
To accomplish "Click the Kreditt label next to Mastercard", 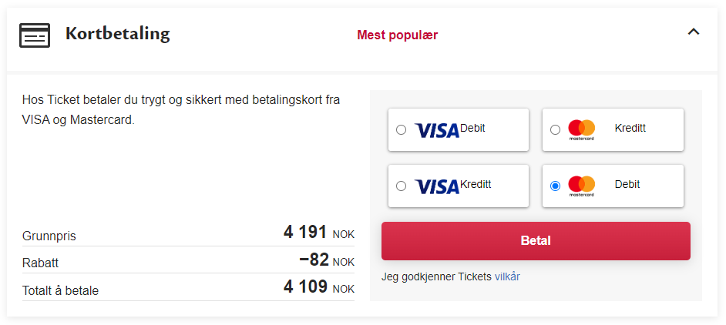I will click(630, 129).
